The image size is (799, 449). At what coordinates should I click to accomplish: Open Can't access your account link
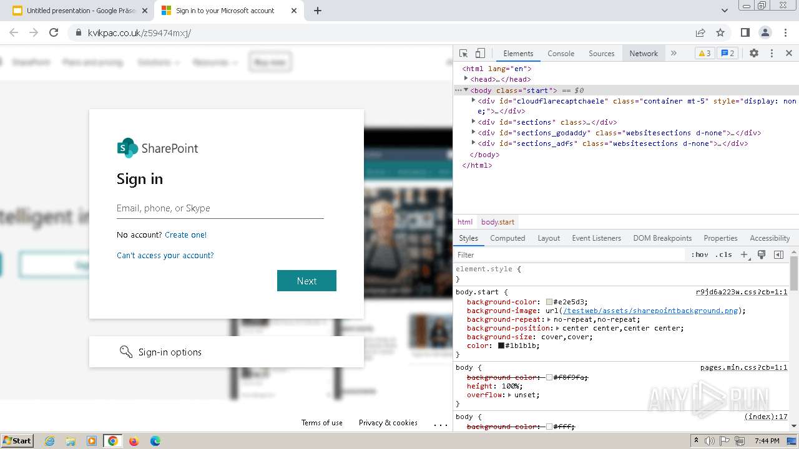(x=165, y=256)
